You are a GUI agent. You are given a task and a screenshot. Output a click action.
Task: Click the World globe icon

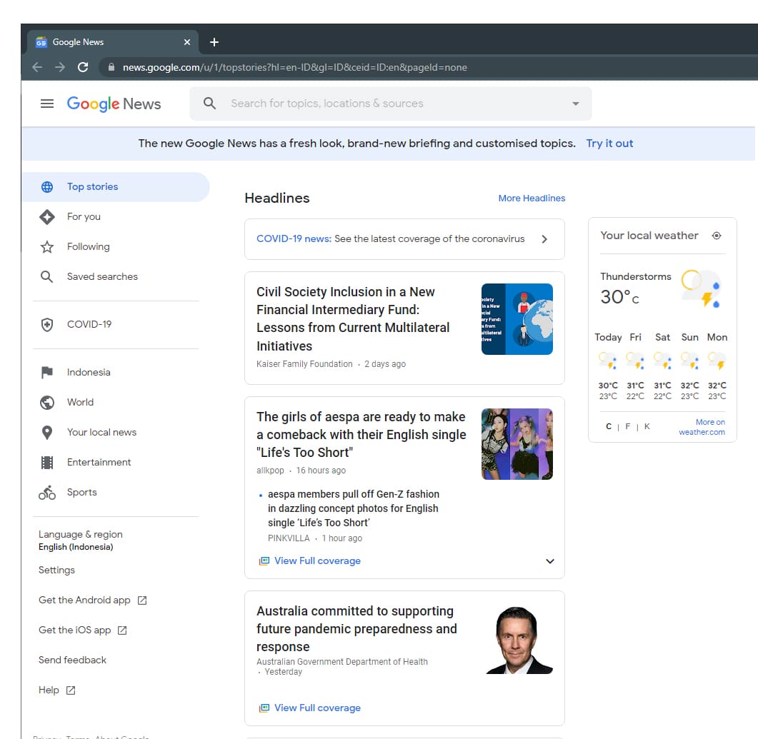47,403
